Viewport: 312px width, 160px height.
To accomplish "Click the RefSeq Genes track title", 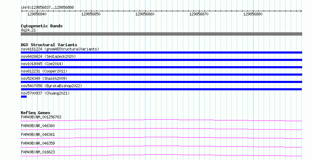I will (35, 113).
